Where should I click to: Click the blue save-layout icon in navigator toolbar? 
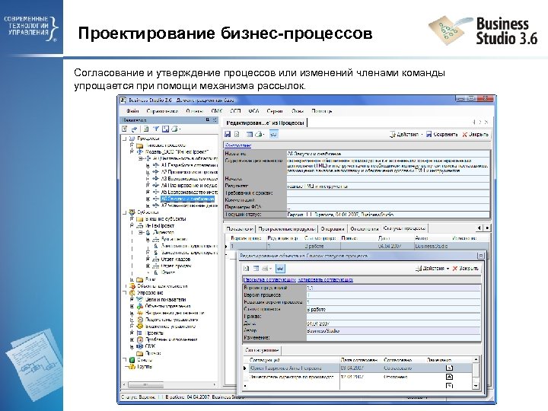[x=165, y=129]
